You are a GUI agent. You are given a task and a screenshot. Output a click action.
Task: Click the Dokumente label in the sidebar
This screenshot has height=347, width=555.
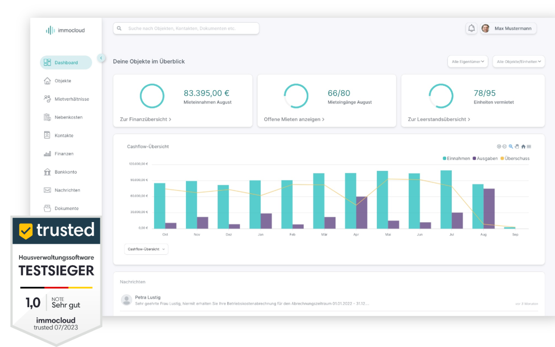coord(67,209)
